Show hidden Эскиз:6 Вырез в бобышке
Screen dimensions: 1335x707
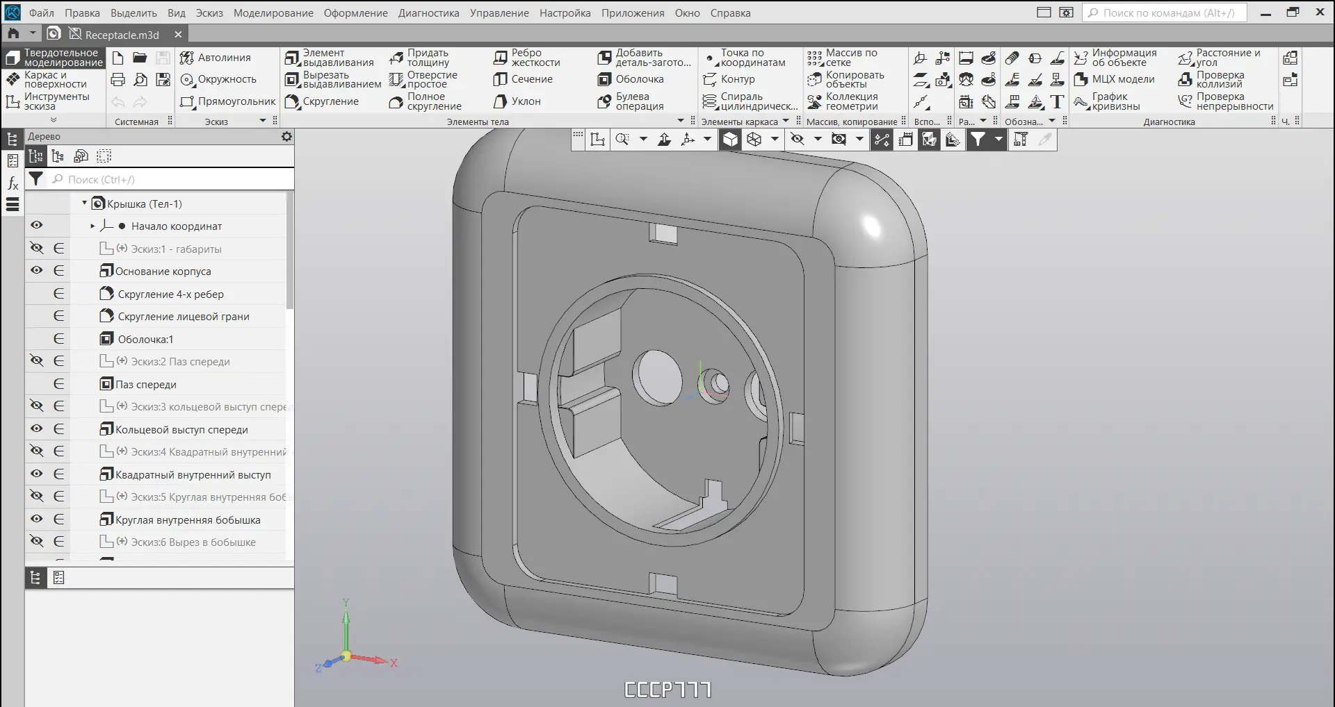pyautogui.click(x=37, y=541)
